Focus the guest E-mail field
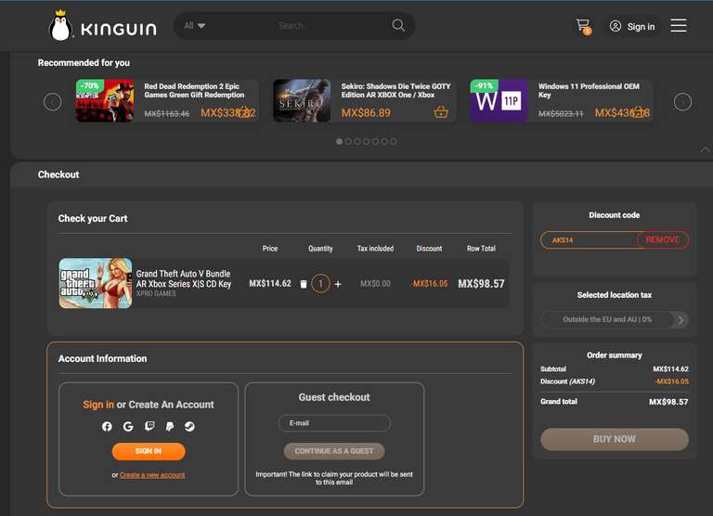This screenshot has height=516, width=713. coord(334,423)
